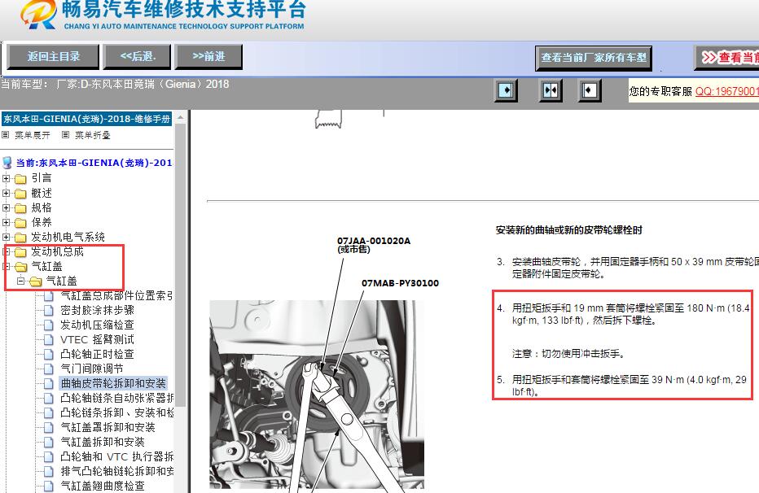
Task: Click page icon beside 密封胶涂抹步骤
Action: (x=48, y=310)
